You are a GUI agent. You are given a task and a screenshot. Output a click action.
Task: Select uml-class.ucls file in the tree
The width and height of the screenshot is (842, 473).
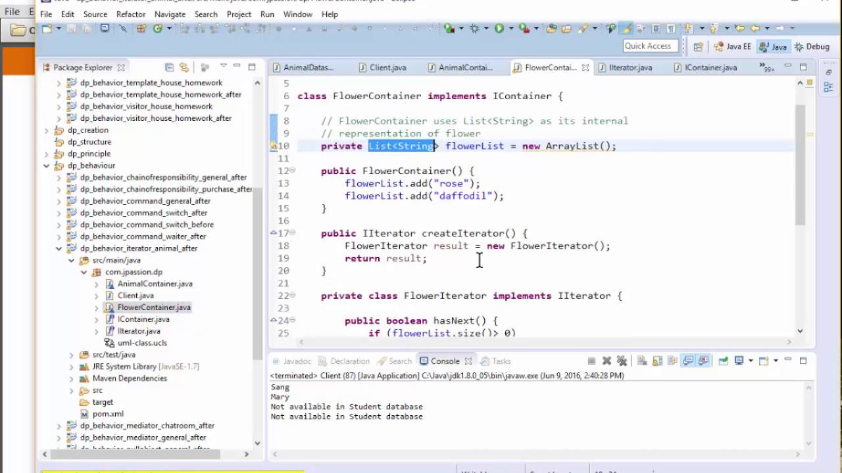(142, 343)
